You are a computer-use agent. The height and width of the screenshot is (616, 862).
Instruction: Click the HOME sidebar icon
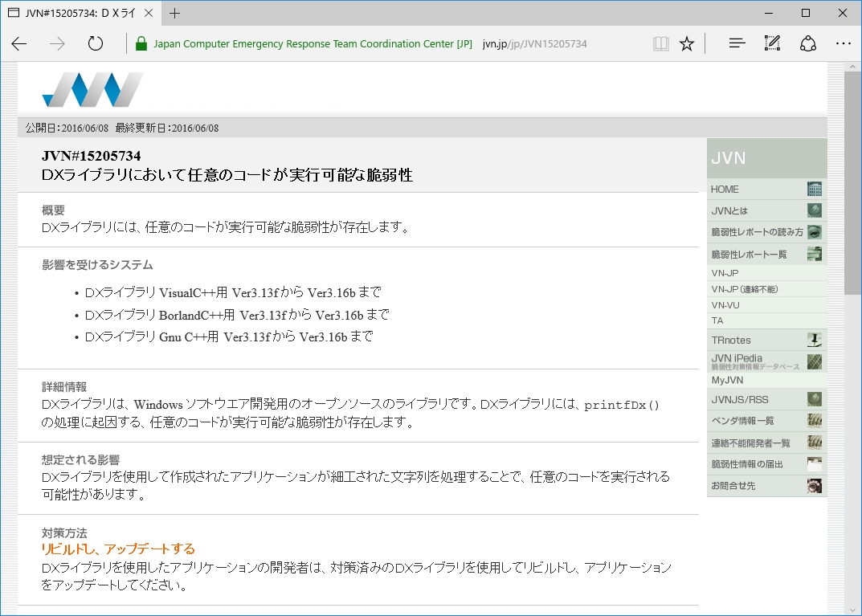pyautogui.click(x=814, y=189)
